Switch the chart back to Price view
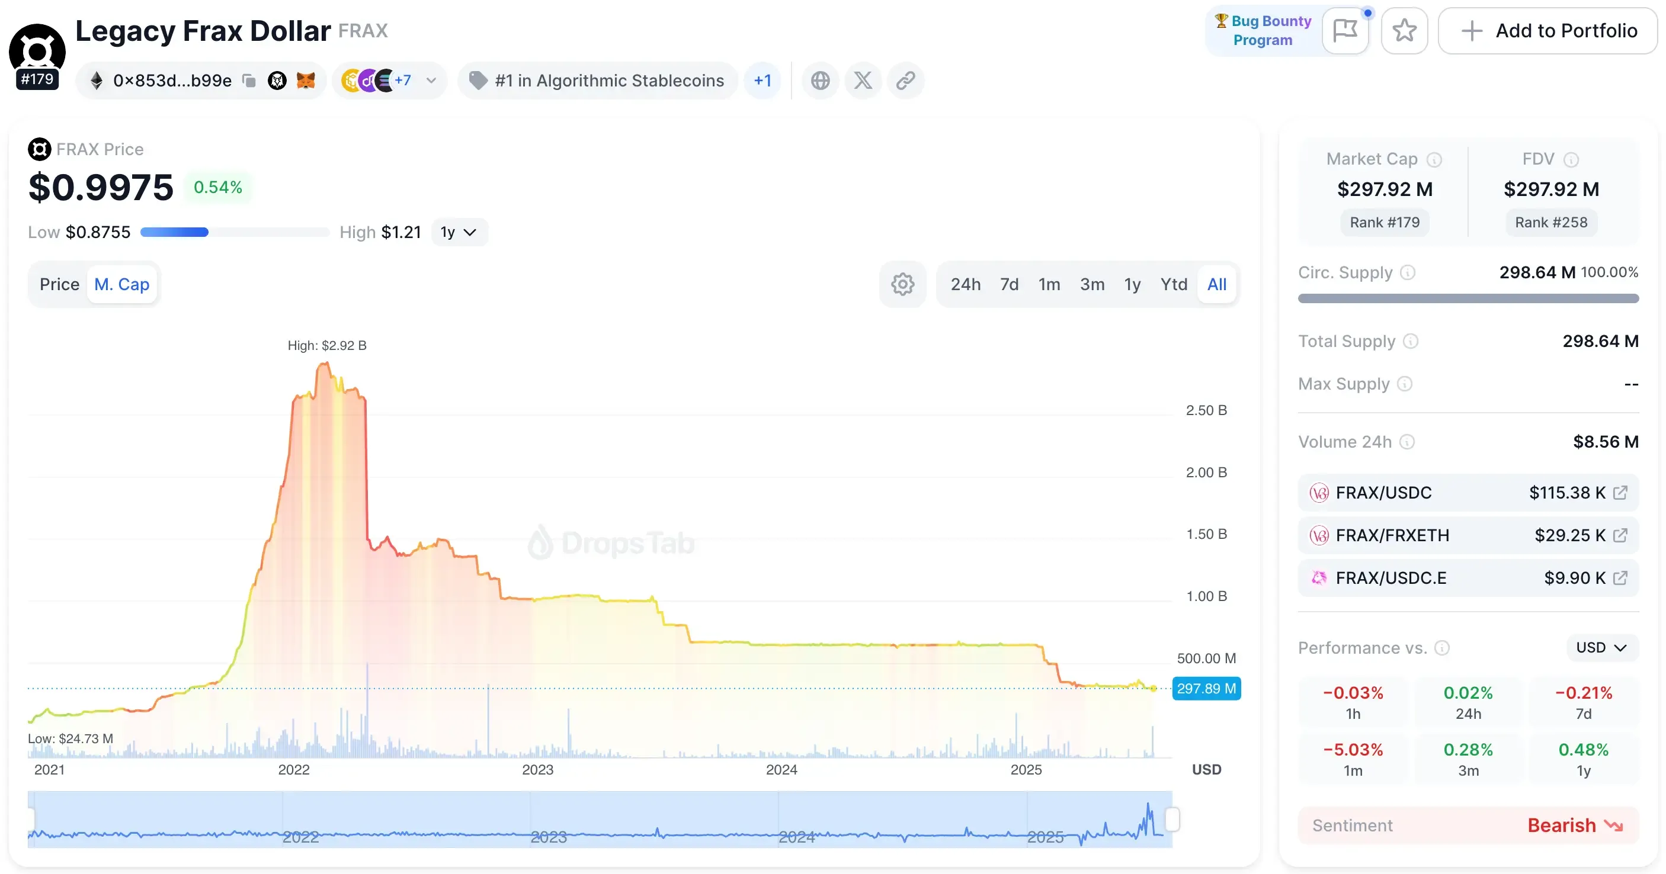This screenshot has width=1666, height=874. (x=59, y=284)
